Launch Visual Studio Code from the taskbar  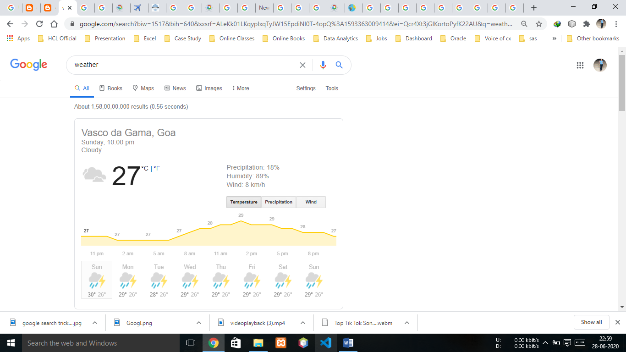point(325,342)
